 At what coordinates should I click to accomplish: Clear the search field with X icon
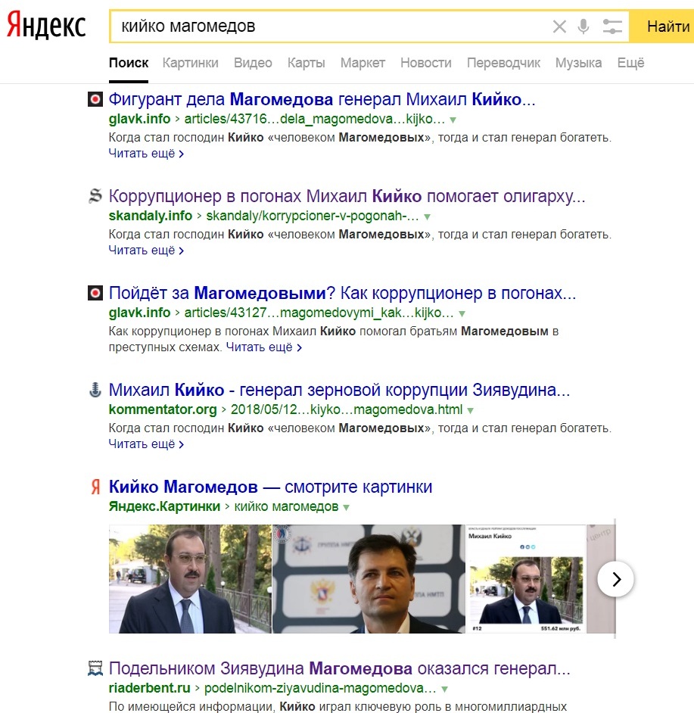(559, 27)
